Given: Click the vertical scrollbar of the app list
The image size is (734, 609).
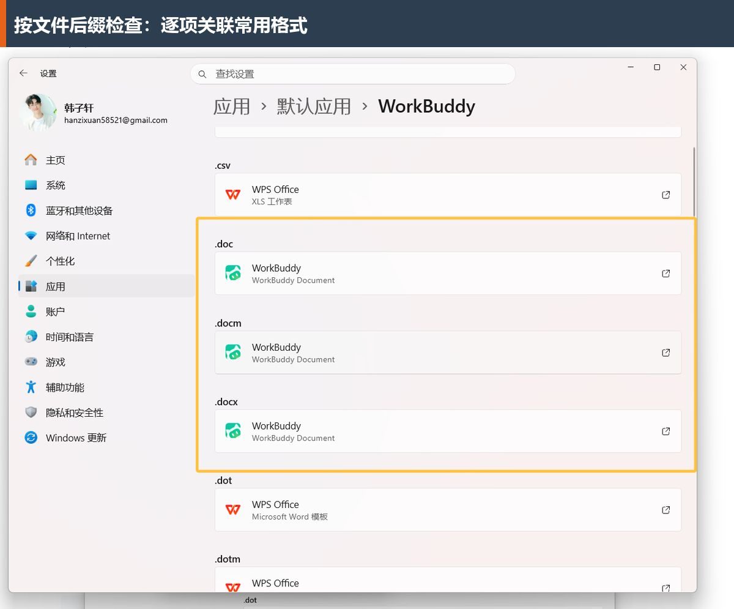Looking at the screenshot, I should [694, 181].
